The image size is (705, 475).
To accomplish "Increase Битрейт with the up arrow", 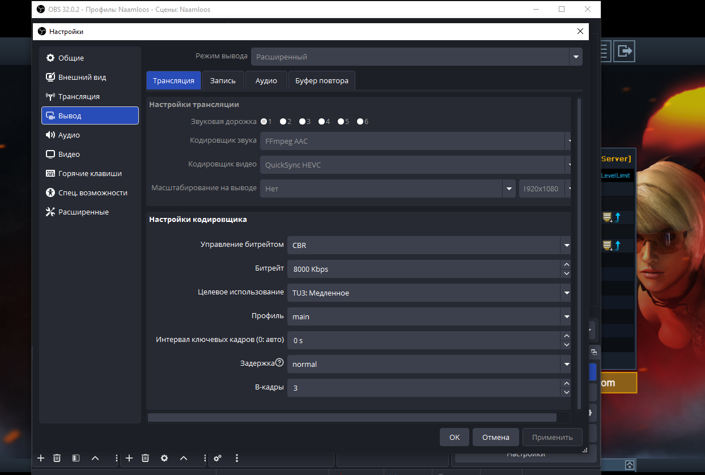I will [566, 264].
